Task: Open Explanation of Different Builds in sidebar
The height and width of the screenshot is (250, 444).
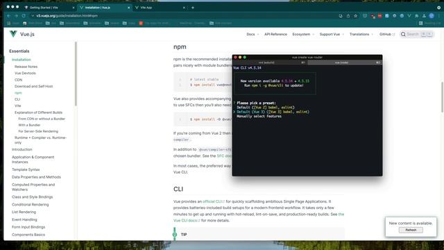Action: tap(39, 112)
